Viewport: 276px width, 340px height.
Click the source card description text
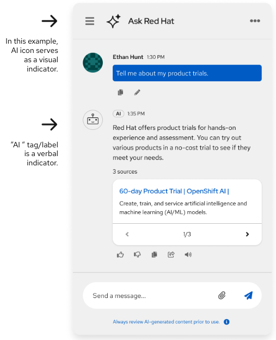(x=183, y=208)
